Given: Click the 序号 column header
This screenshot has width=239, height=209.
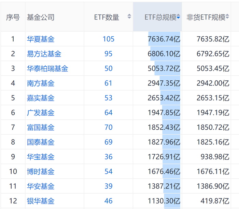Looking at the screenshot, I should (x=13, y=17).
